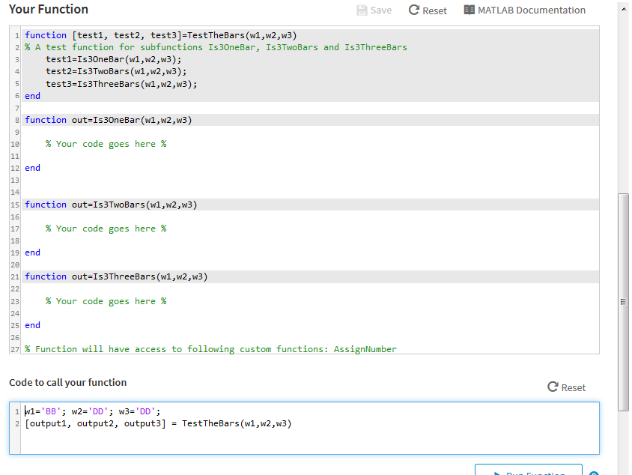Click the placeholder comment inside Is3TwoBars
Screen dimensions: 632x475
[106, 229]
